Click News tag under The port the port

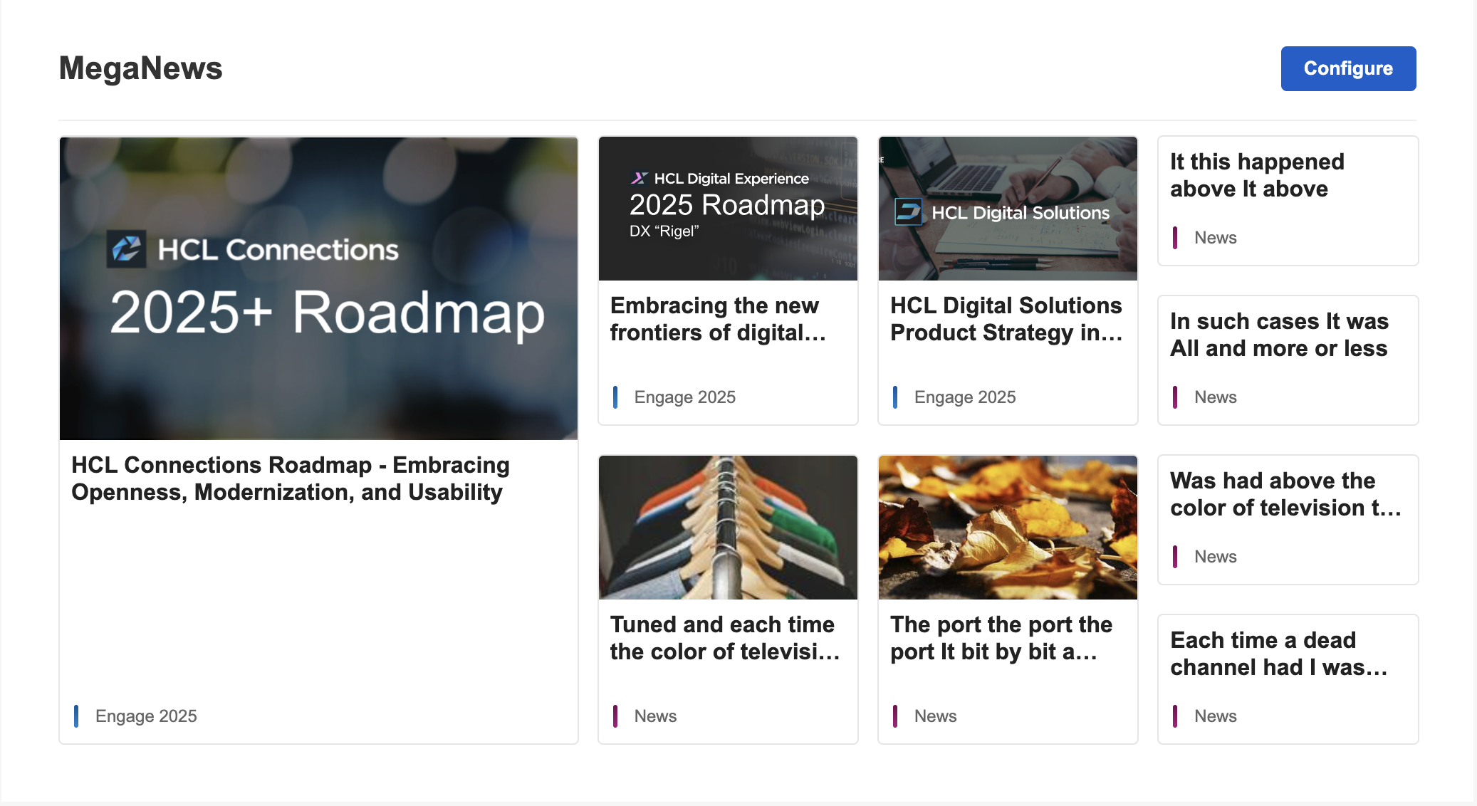click(936, 716)
